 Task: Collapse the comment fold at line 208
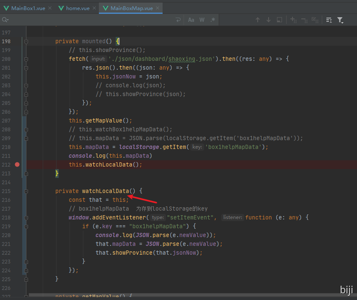[x=26, y=130]
